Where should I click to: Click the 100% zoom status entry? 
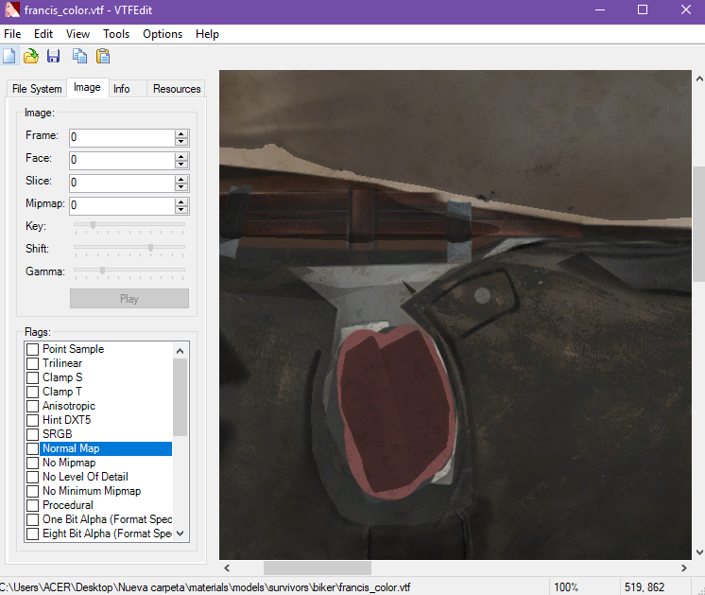click(566, 587)
